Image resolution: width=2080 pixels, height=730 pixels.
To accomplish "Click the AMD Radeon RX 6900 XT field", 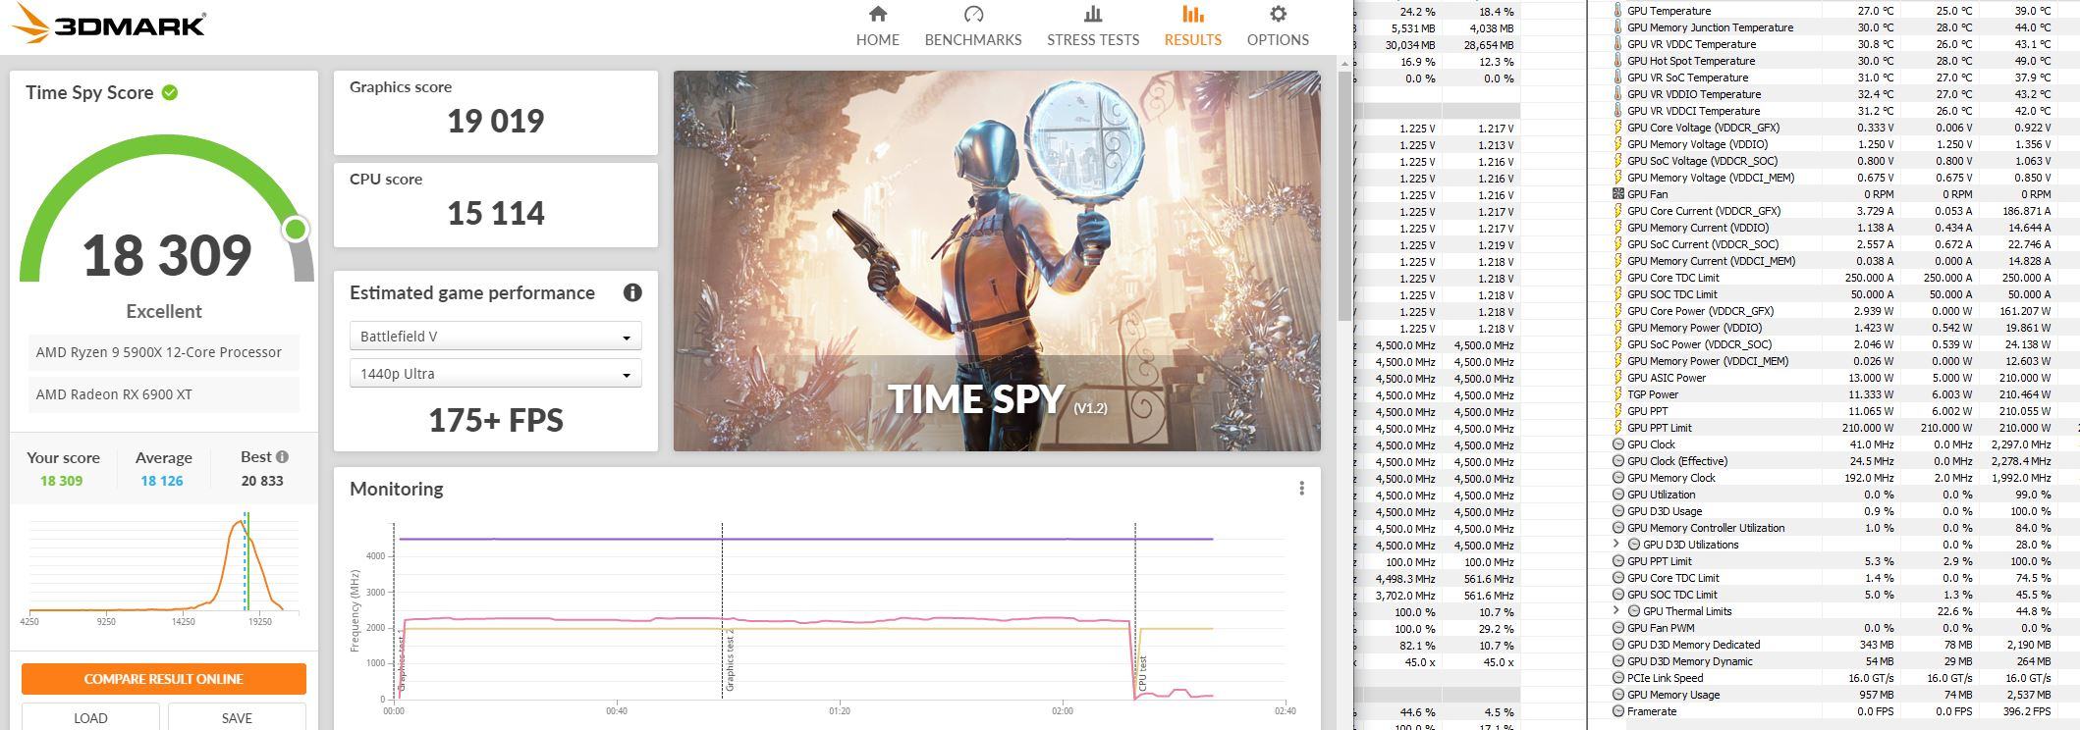I will 163,394.
